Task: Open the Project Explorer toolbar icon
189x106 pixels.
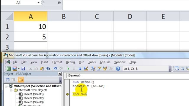Action: pos(93,69)
